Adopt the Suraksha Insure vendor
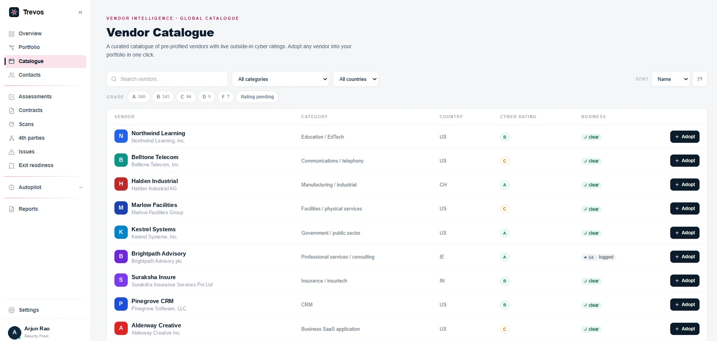 point(685,281)
